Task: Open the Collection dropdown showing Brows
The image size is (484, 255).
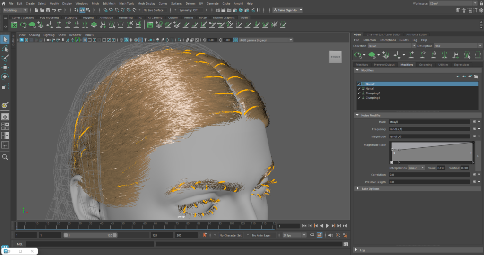Action: [x=391, y=46]
